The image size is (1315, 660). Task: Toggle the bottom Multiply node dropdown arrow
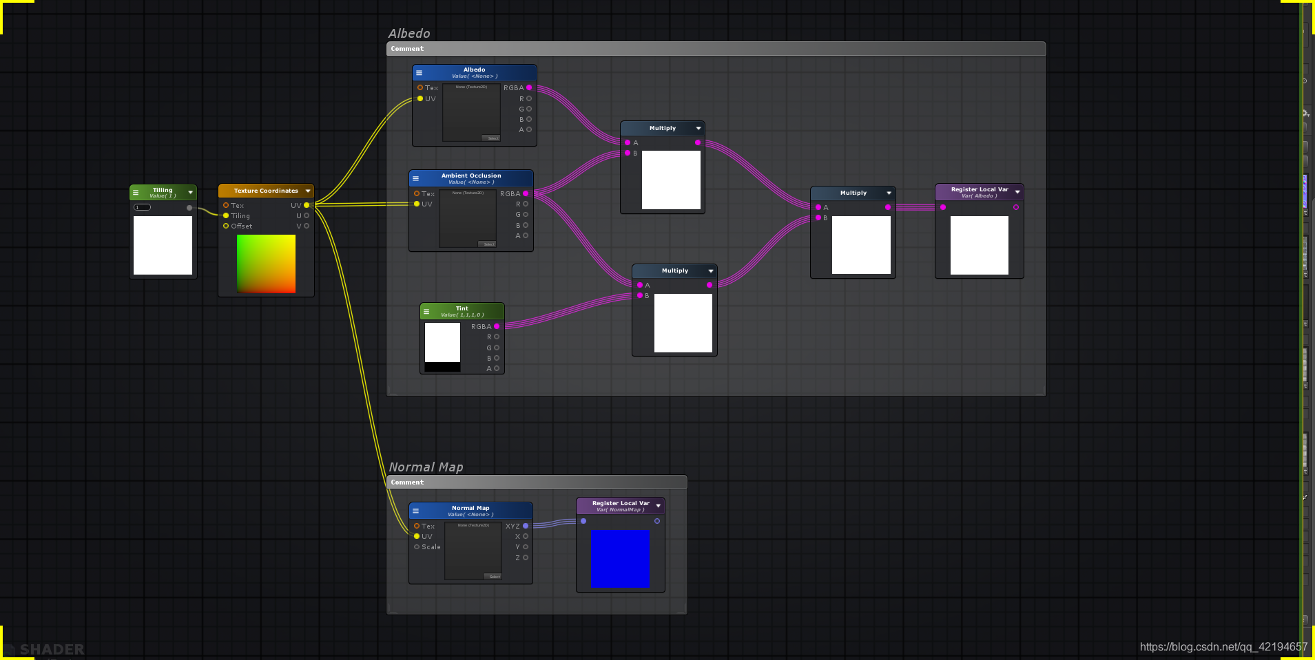[711, 270]
